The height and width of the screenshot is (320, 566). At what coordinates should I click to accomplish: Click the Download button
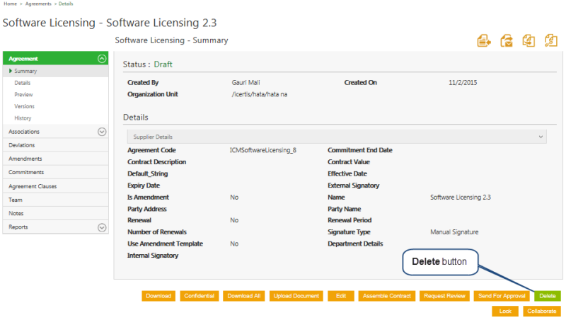158,296
